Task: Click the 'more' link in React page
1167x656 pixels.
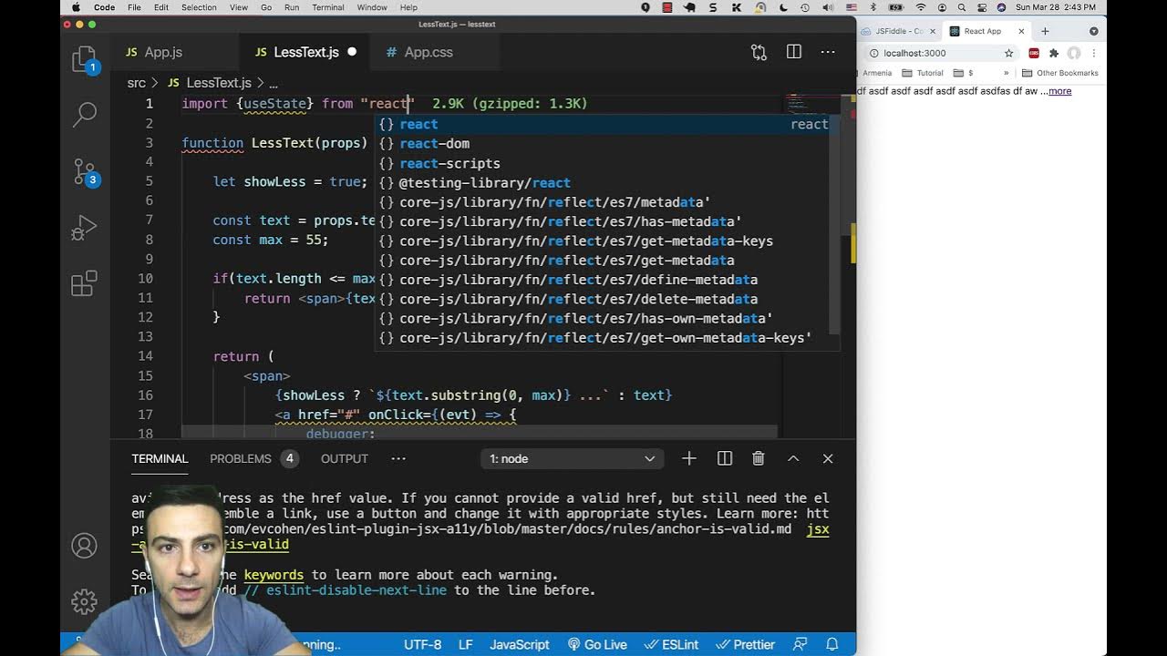Action: coord(1059,91)
